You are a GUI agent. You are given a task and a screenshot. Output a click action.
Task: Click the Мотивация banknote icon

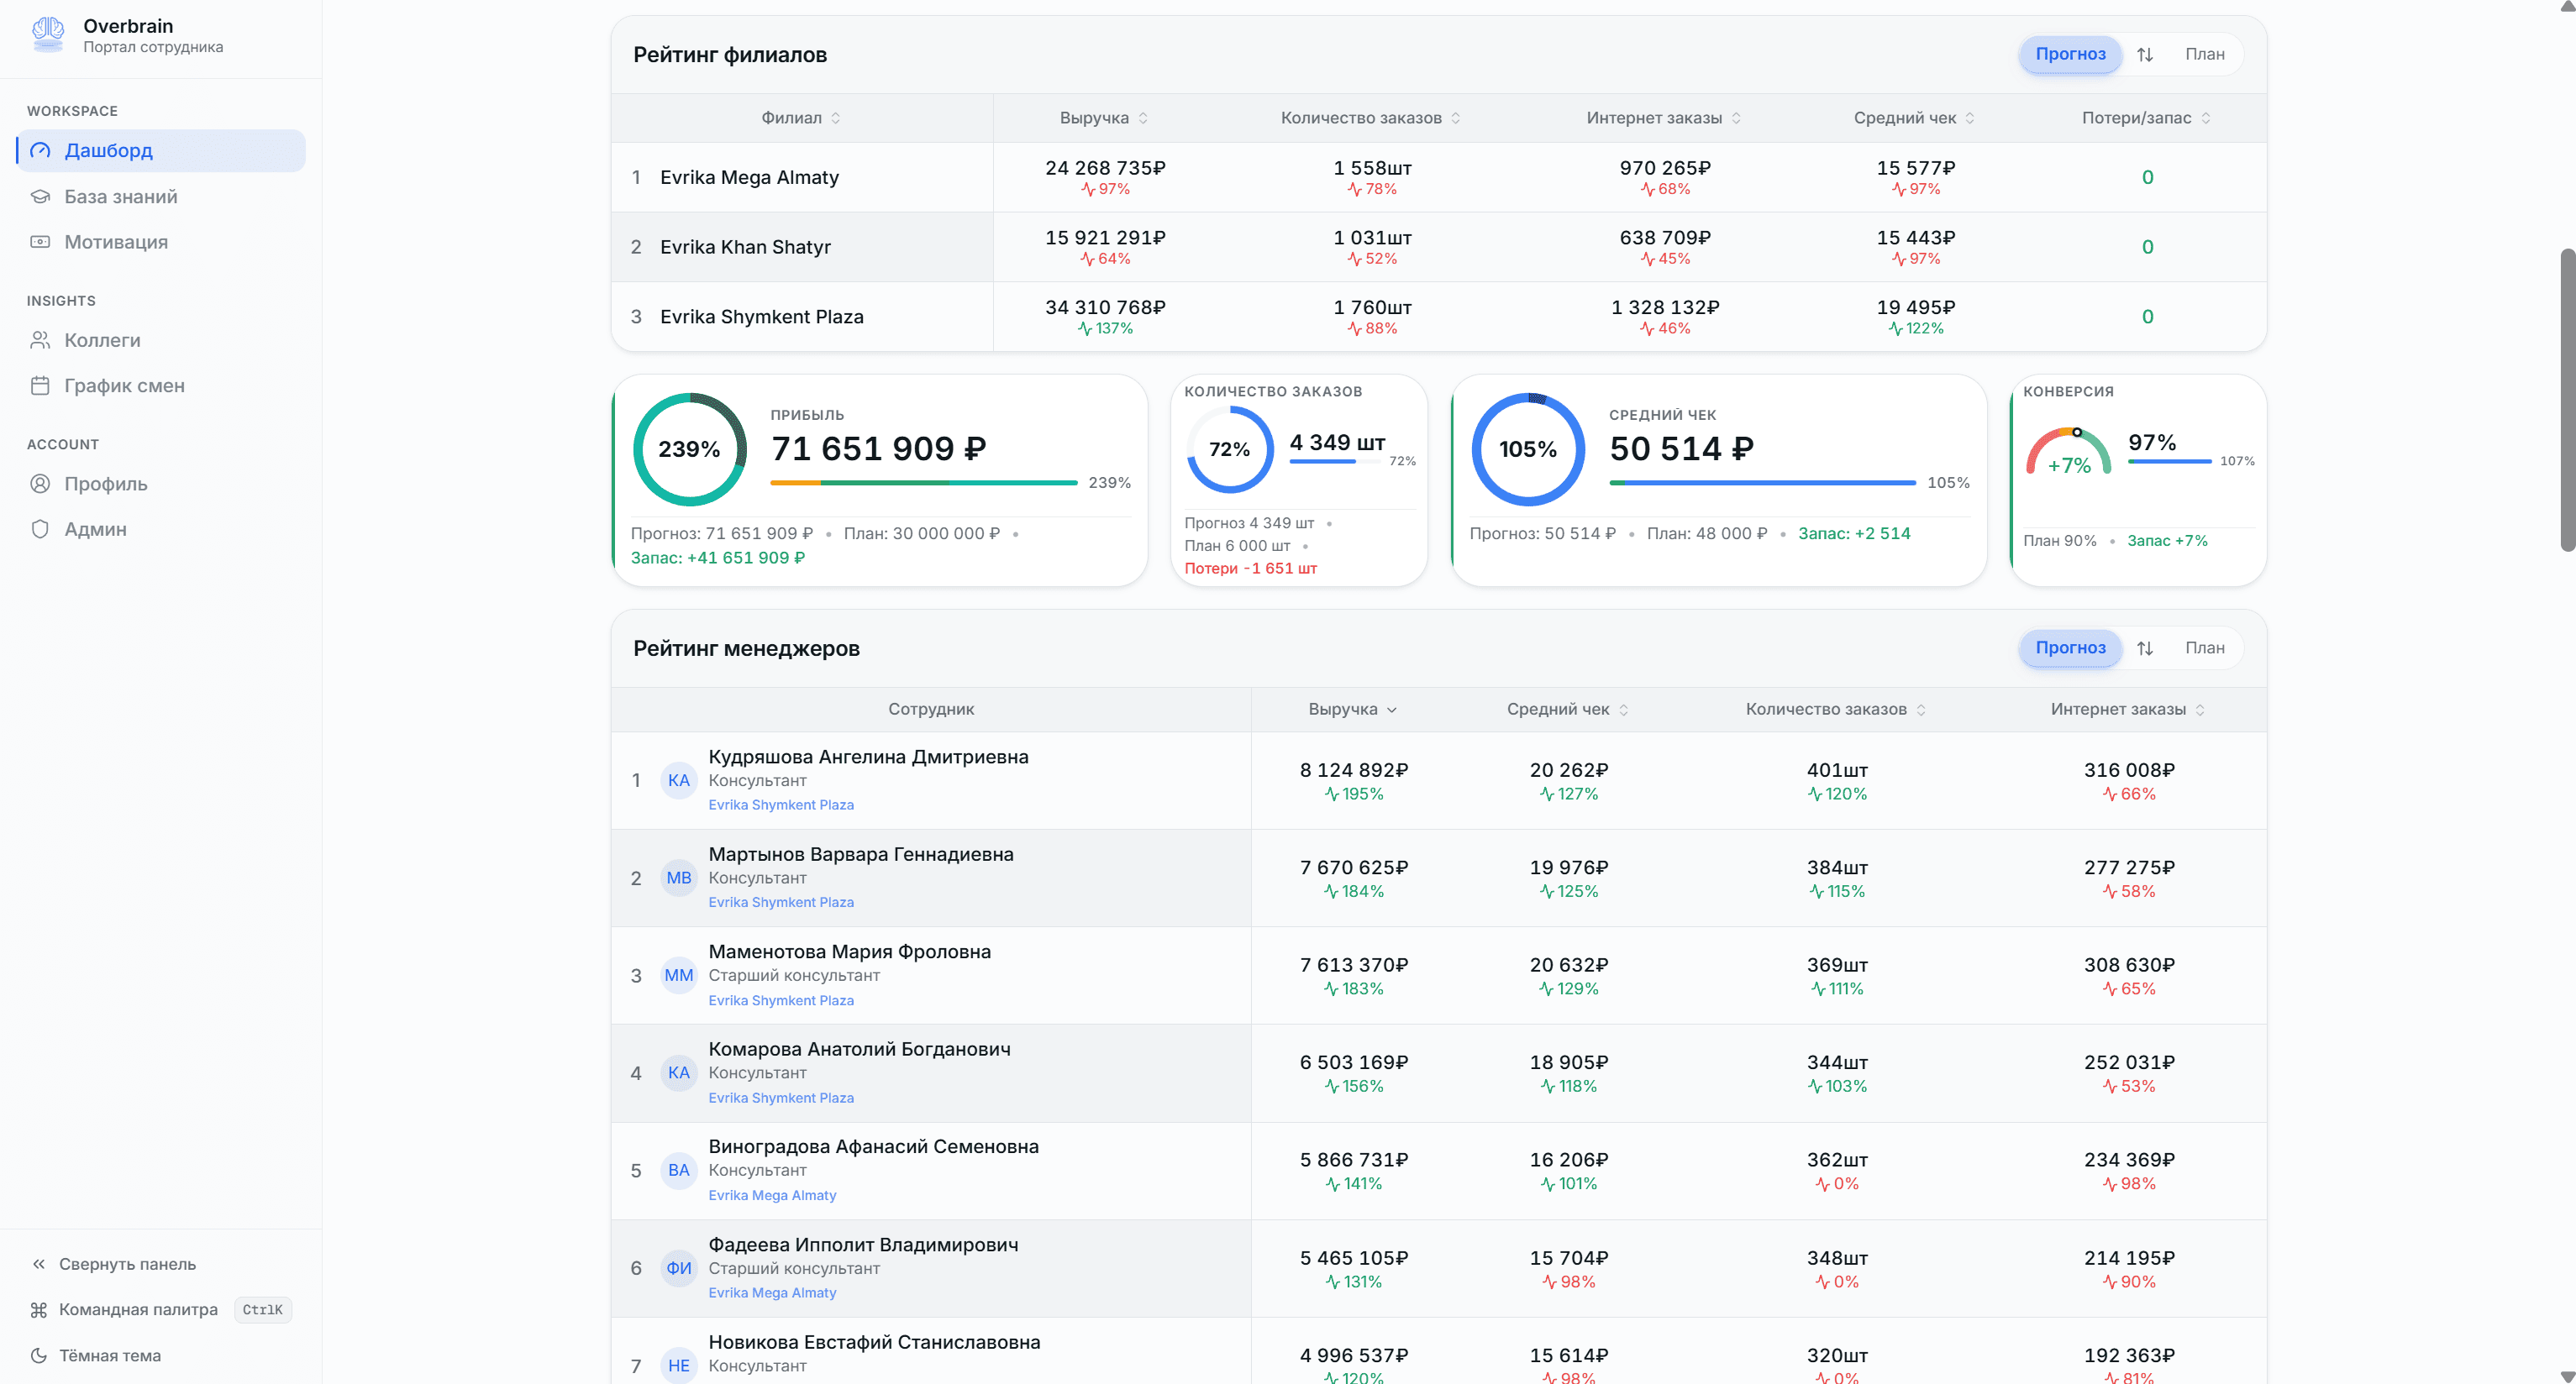coord(40,242)
